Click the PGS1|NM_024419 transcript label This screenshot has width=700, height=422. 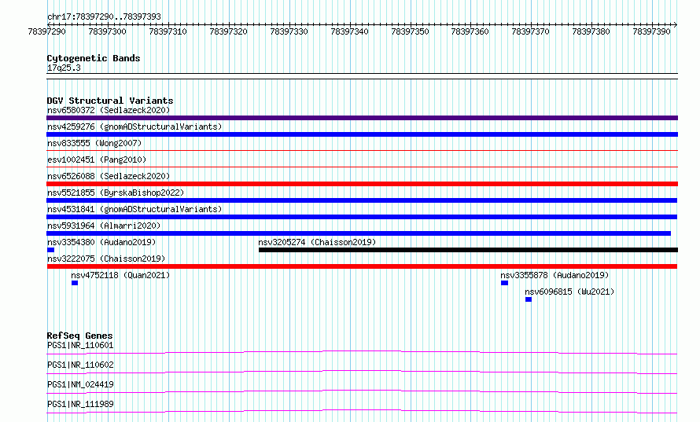coord(80,384)
